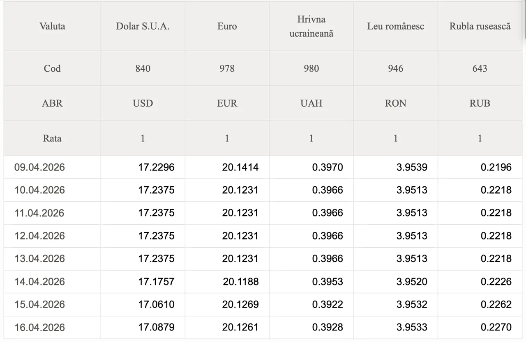
Task: Click the EUR abbreviation cell
Action: (x=227, y=103)
